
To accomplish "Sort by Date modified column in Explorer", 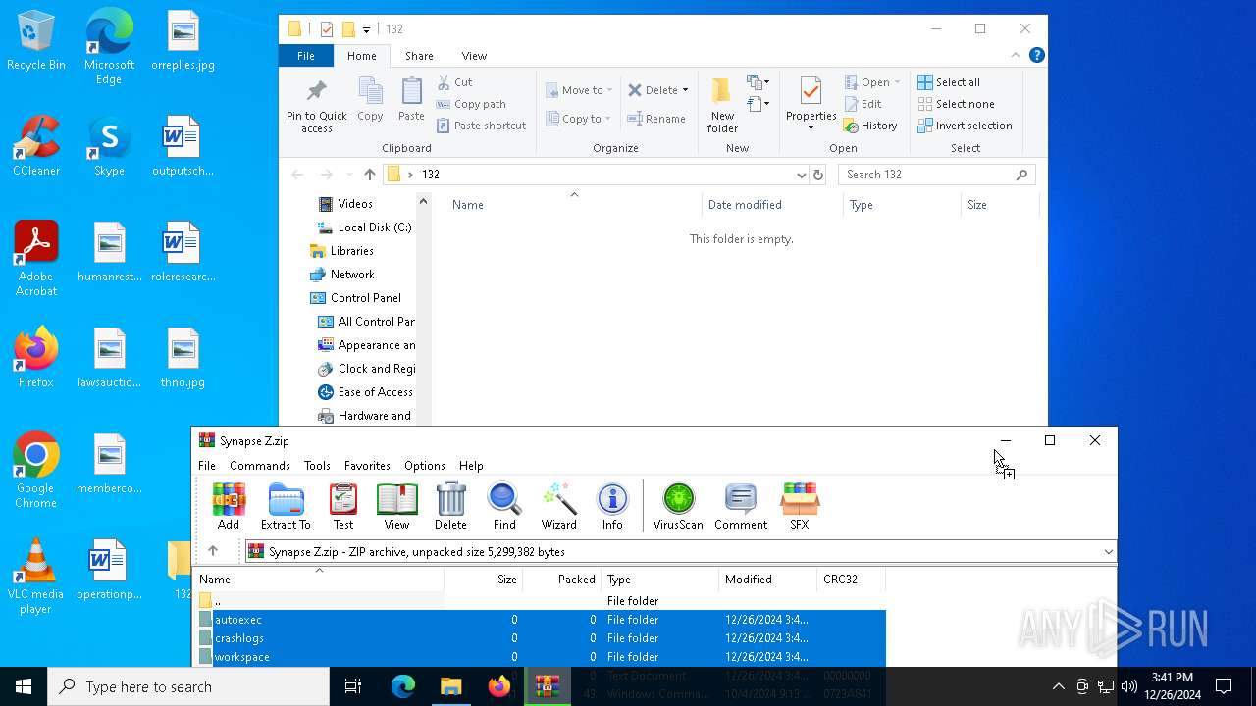I will [772, 205].
